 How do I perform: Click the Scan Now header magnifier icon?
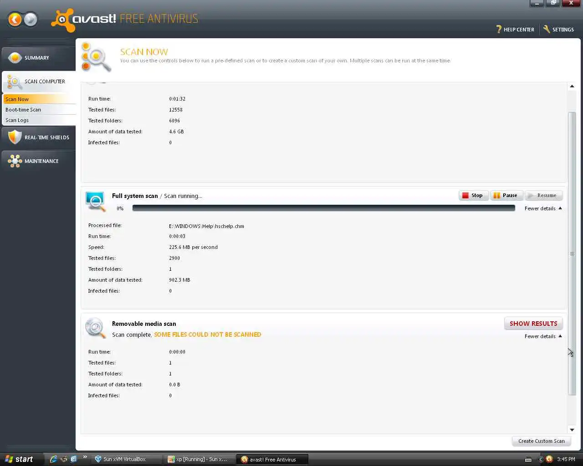(x=96, y=57)
